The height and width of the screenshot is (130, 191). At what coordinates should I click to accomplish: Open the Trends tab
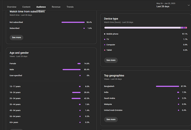click(70, 7)
